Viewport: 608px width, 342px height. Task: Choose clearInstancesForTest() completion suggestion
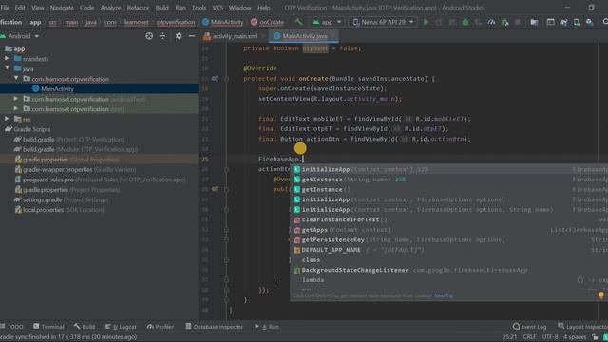pos(449,219)
